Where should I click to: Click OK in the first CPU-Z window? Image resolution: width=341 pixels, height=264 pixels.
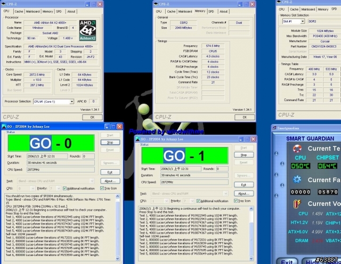[x=92, y=117]
